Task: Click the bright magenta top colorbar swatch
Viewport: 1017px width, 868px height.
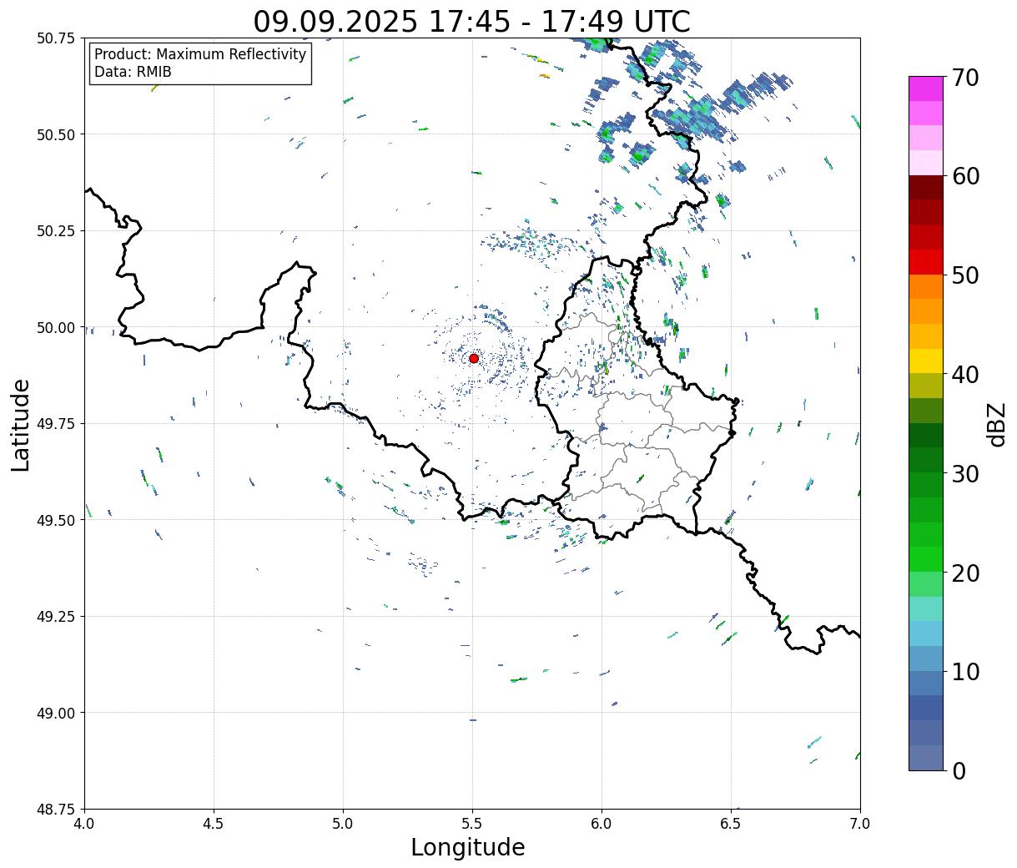Action: [926, 88]
